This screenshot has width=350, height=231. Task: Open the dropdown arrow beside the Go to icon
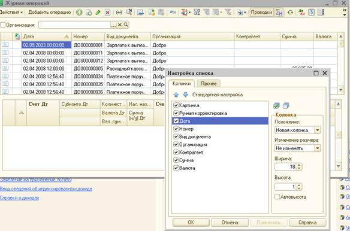pyautogui.click(x=245, y=13)
